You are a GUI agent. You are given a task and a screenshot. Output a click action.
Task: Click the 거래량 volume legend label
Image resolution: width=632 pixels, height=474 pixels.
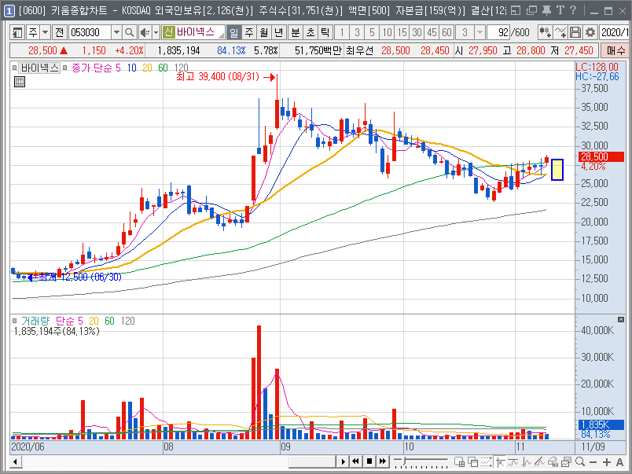35,322
